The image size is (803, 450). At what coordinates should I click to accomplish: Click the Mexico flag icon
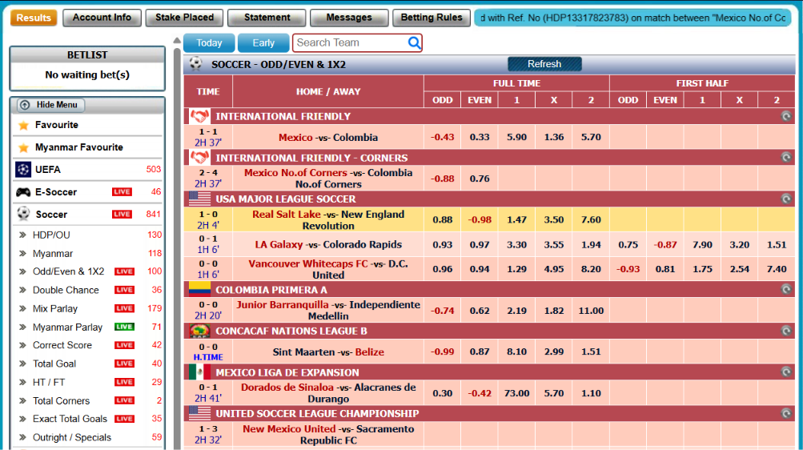coord(199,372)
